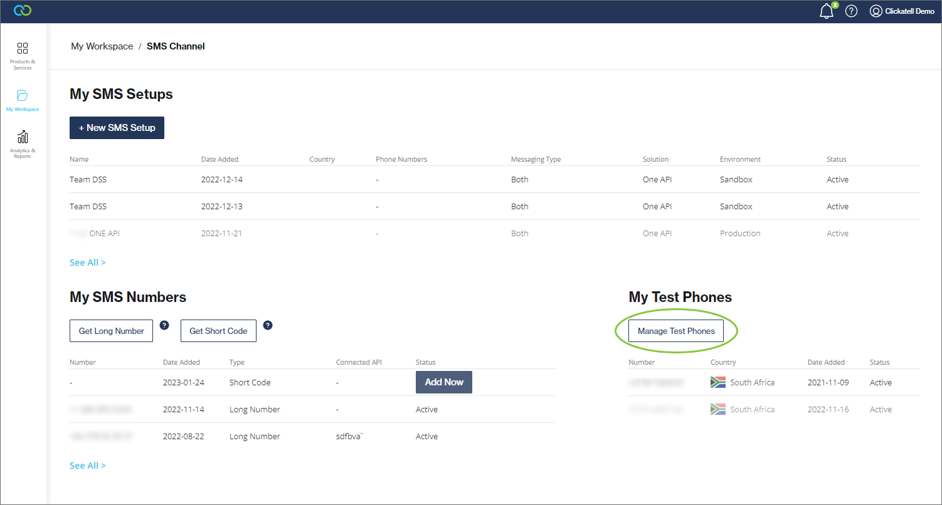Image resolution: width=942 pixels, height=505 pixels.
Task: Open See All under My SMS Setups
Action: [x=87, y=262]
